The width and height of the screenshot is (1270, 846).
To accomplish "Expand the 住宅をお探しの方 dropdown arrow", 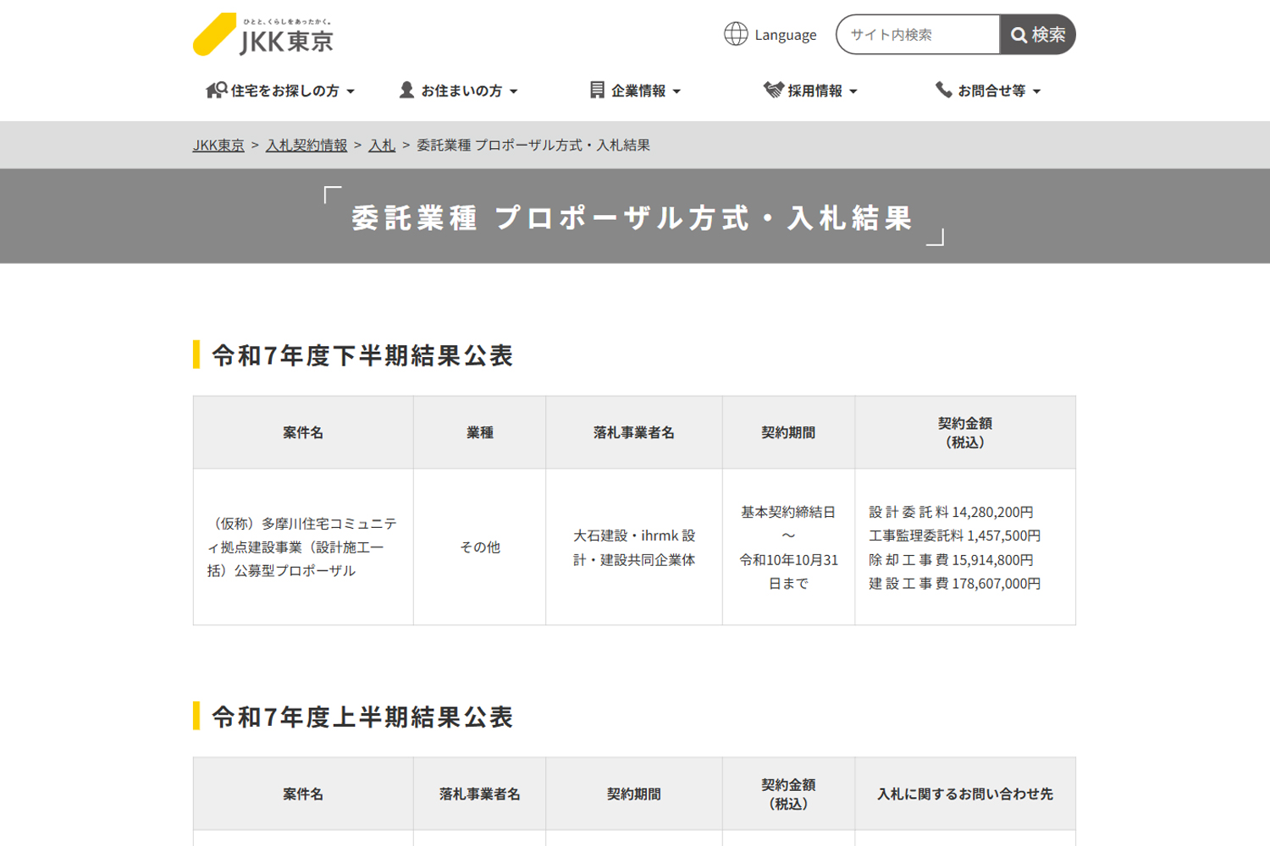I will (351, 91).
